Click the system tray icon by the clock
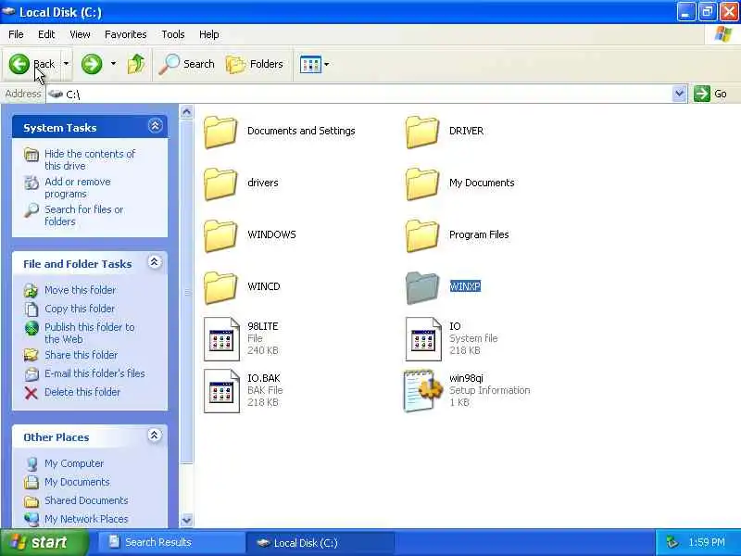The image size is (741, 556). (x=672, y=542)
